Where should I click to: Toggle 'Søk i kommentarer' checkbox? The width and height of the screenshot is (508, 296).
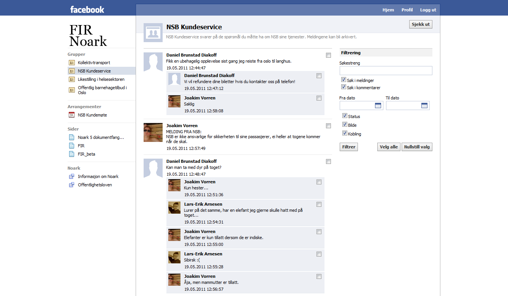tap(343, 87)
